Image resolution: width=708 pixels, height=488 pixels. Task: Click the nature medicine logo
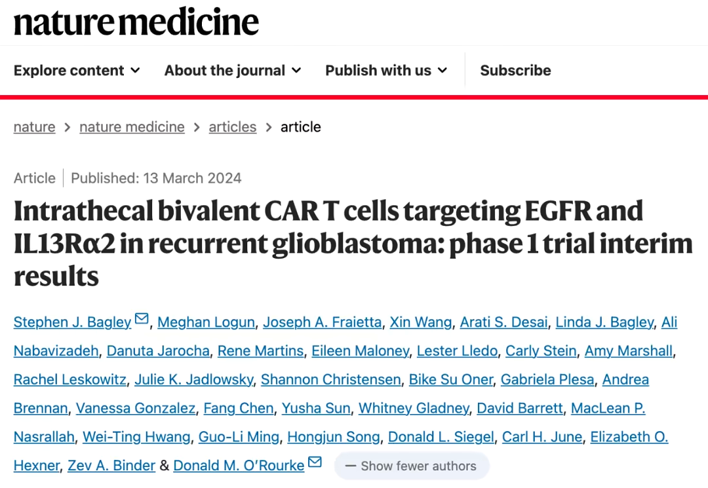coord(136,22)
